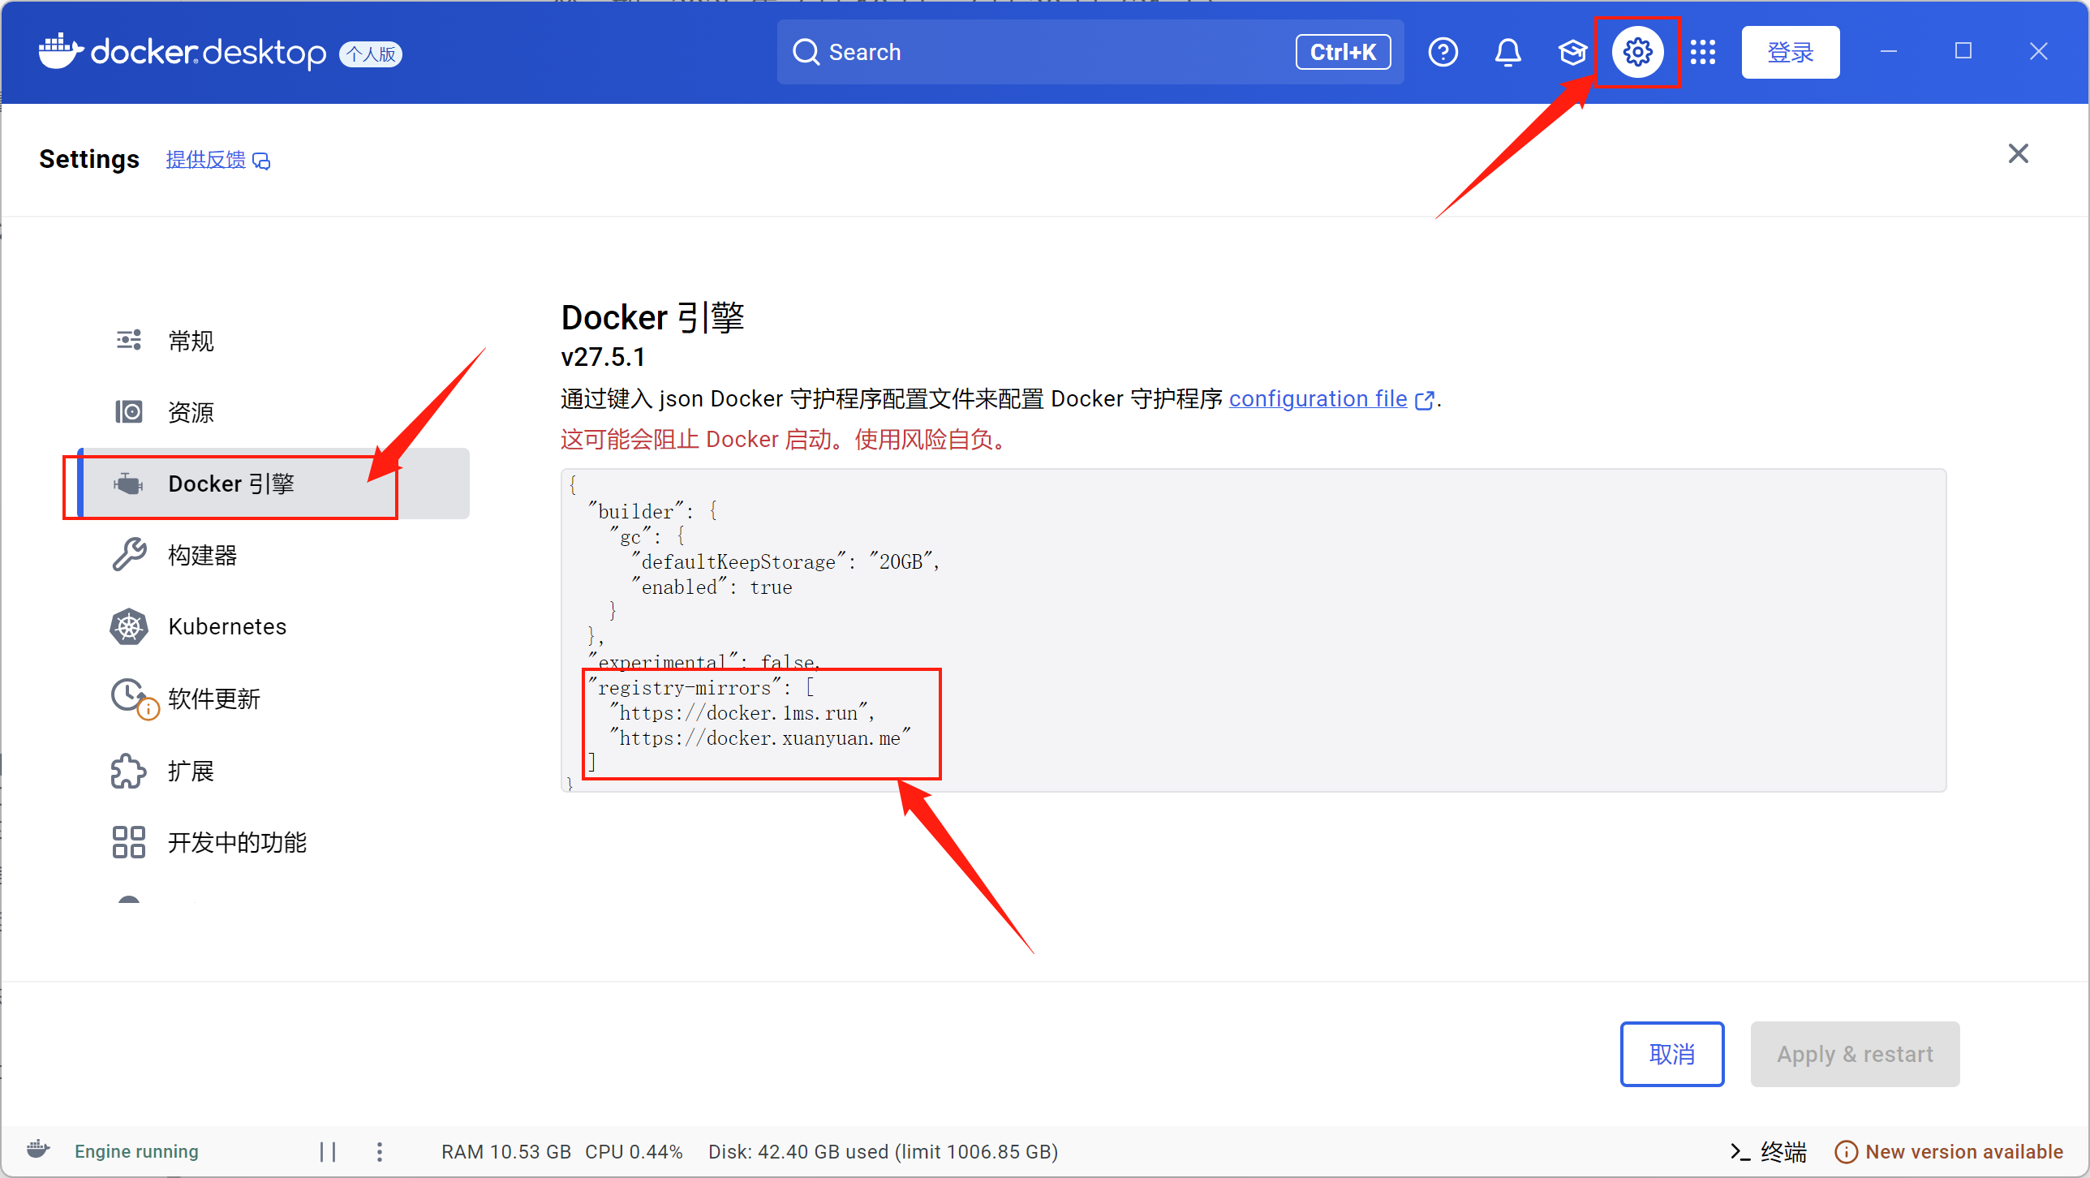
Task: Click the RAM 10.53 GB status entry
Action: pos(506,1151)
